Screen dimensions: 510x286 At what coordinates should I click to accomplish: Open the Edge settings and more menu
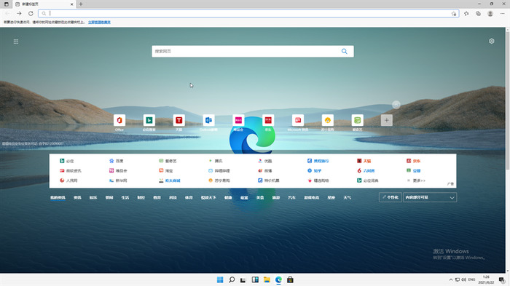[502, 14]
